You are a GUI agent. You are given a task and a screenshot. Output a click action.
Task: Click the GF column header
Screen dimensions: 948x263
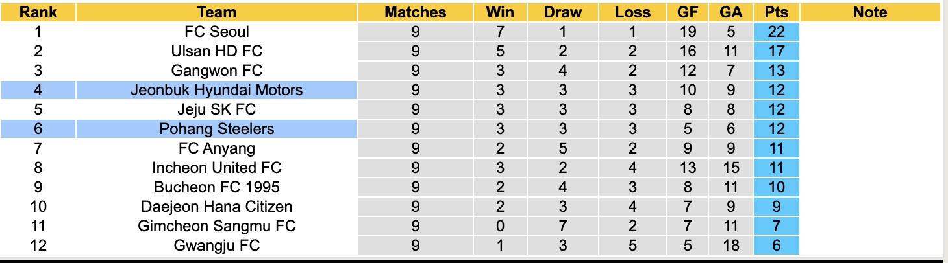click(688, 12)
